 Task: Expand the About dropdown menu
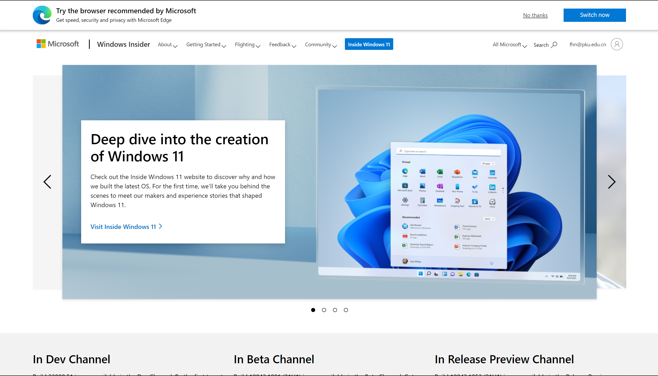(167, 45)
